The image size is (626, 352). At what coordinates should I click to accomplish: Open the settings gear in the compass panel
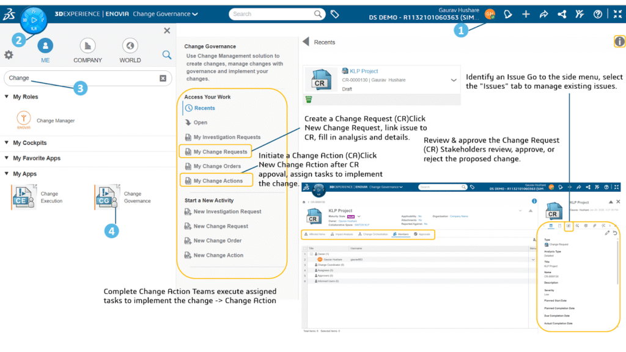coord(9,55)
